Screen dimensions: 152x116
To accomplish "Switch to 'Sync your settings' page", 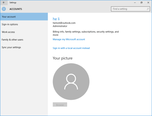I will coord(11,47).
